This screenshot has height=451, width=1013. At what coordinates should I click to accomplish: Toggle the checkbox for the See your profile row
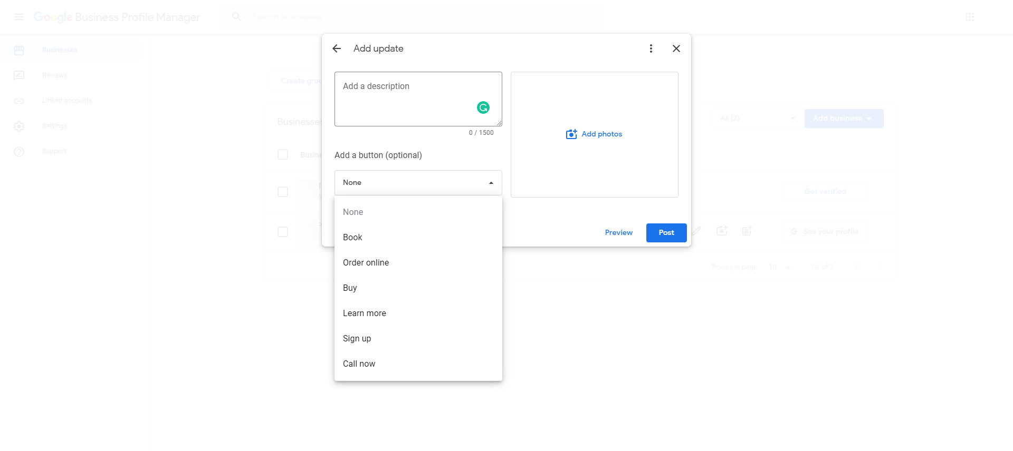(x=283, y=232)
